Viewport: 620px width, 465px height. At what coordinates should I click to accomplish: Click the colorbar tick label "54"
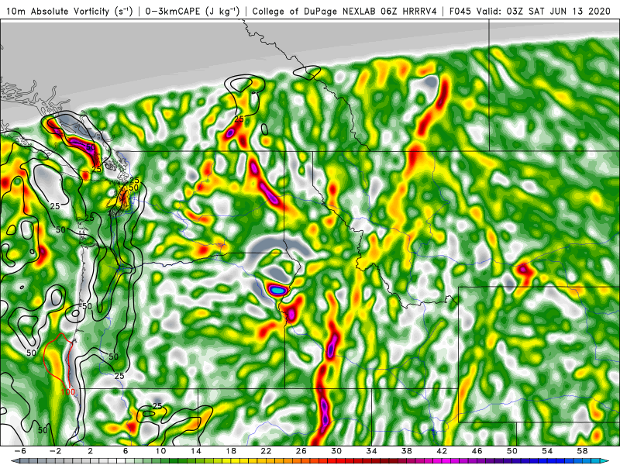point(547,451)
